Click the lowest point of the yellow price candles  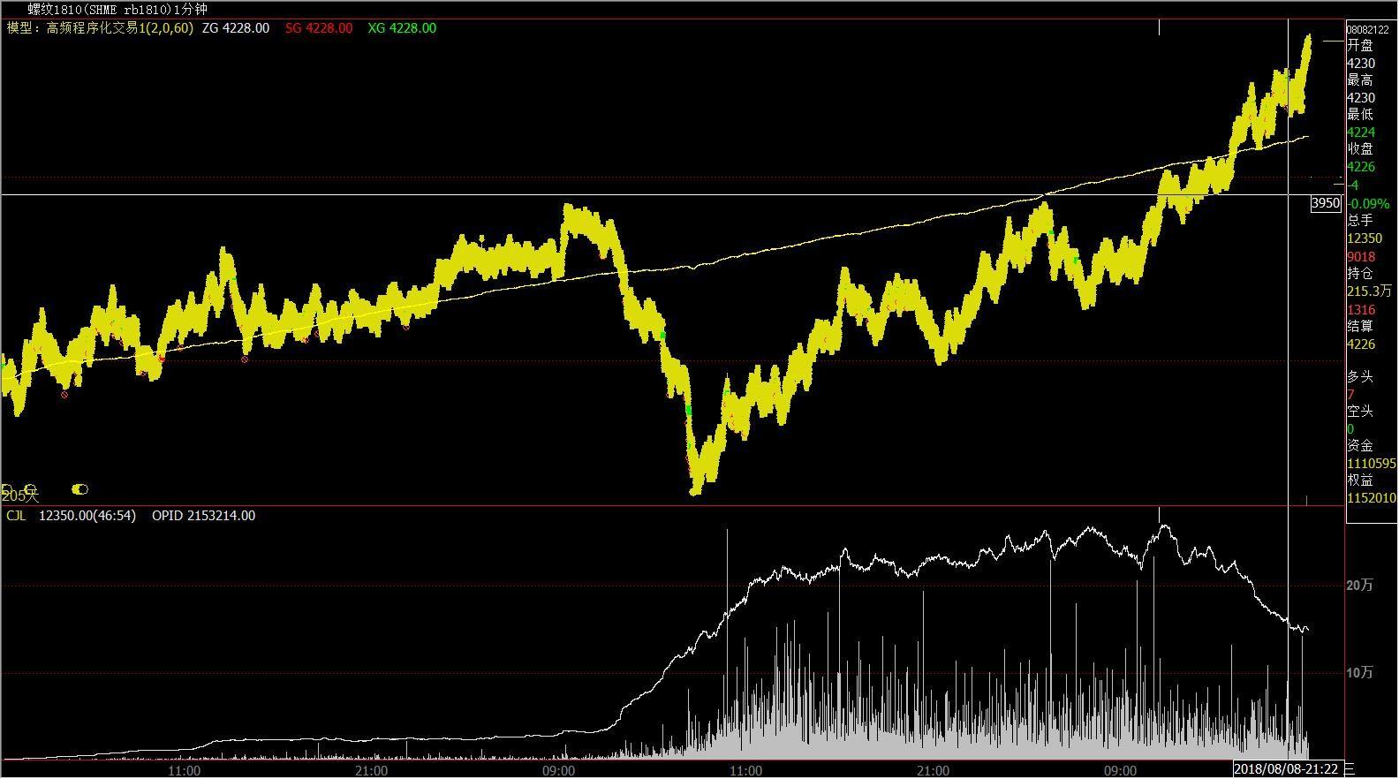pos(696,490)
